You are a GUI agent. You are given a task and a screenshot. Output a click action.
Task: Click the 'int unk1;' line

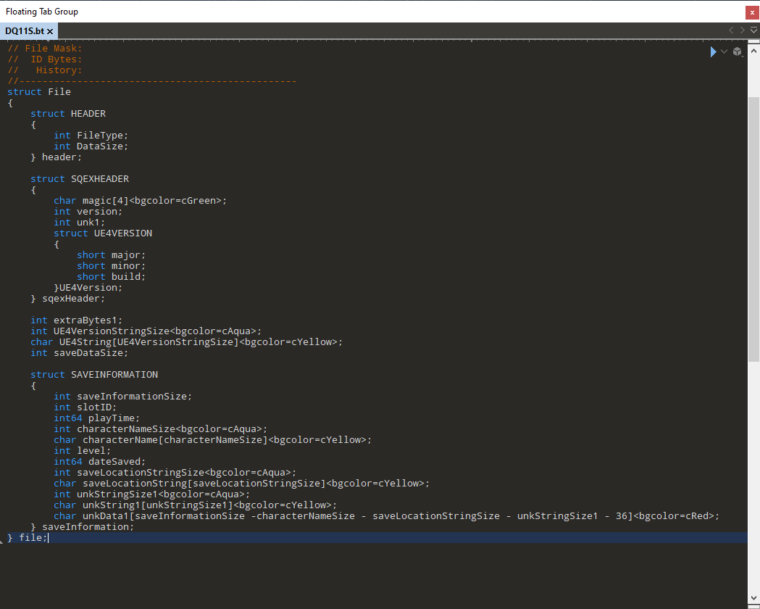[x=79, y=222]
